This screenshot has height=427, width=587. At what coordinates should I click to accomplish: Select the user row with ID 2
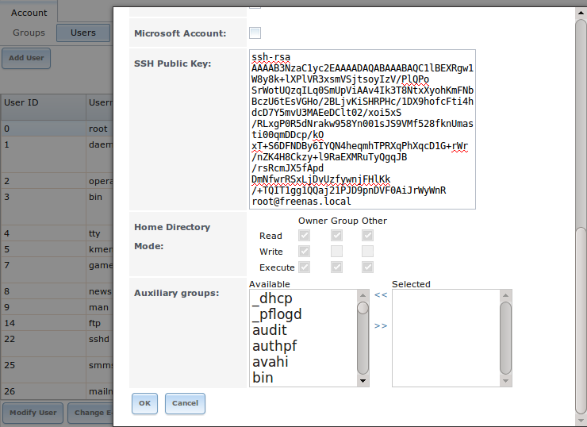[56, 181]
